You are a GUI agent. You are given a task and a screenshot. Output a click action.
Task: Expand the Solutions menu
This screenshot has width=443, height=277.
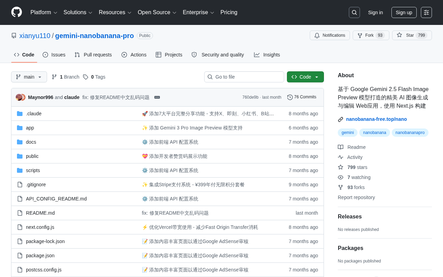tap(78, 12)
